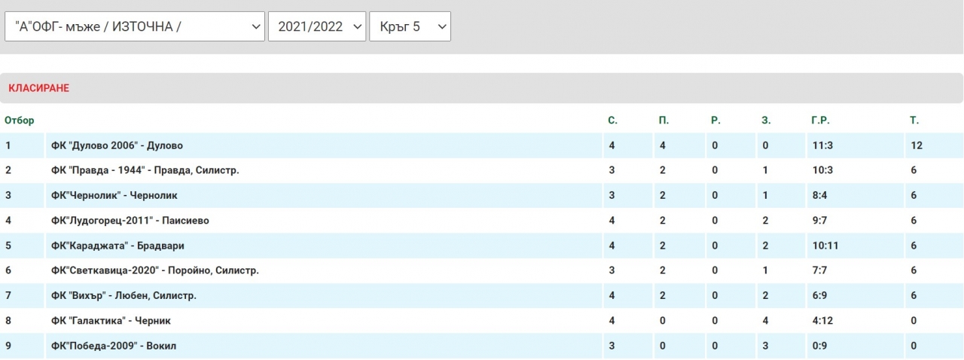964x360 pixels.
Task: Open ФК Чернолик - Чернолик team row
Action: point(114,195)
